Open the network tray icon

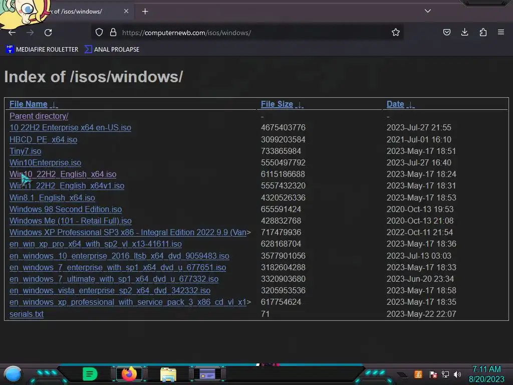pyautogui.click(x=445, y=374)
